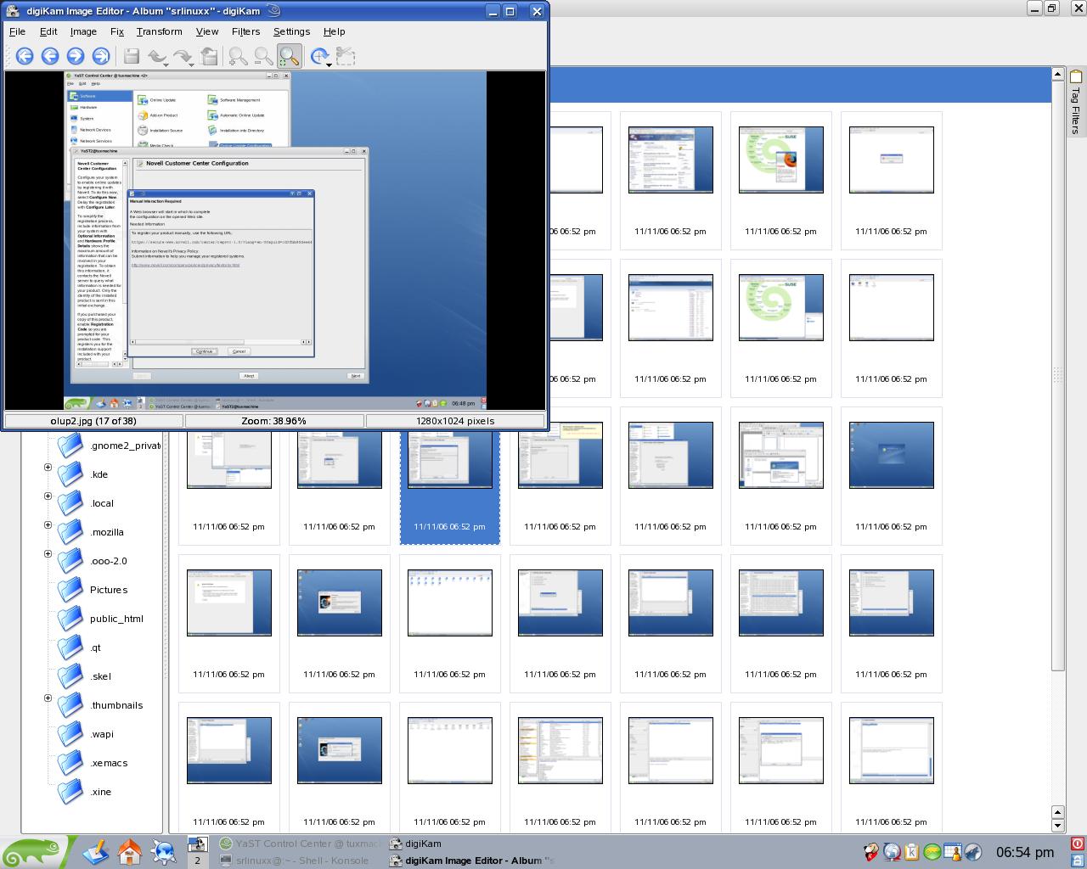Open the SUSE chameleon start menu
This screenshot has width=1087, height=869.
pyautogui.click(x=34, y=852)
